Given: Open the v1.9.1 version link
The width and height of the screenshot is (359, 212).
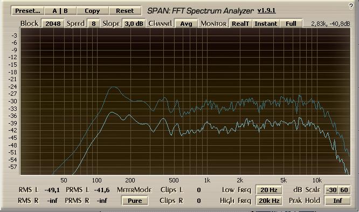Looking at the screenshot, I should tap(266, 11).
